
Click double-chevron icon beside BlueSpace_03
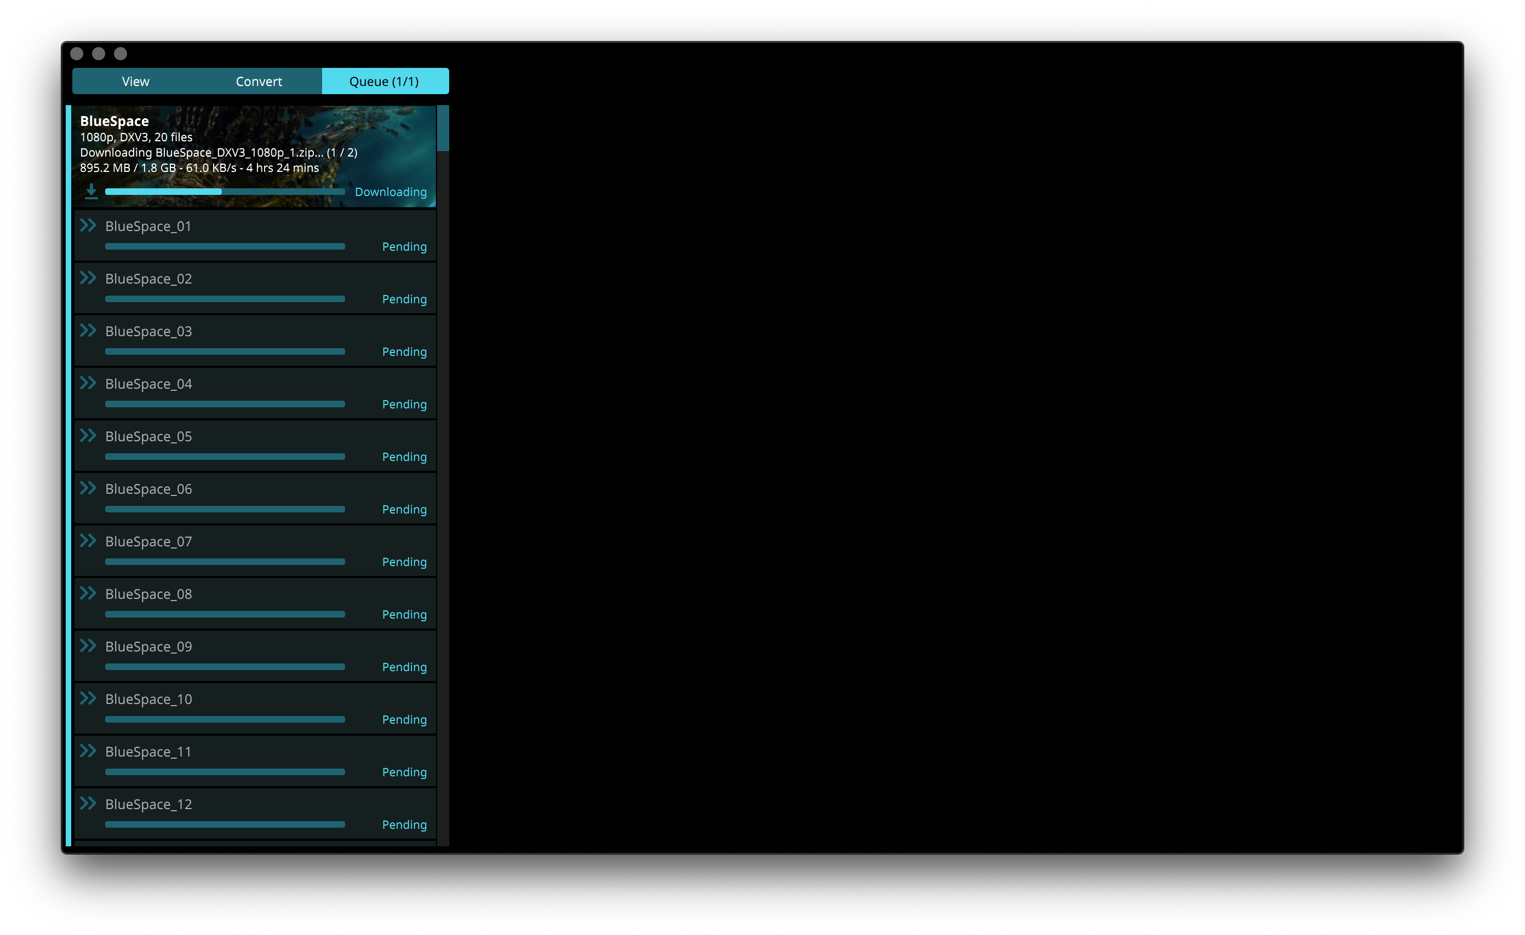click(x=88, y=330)
